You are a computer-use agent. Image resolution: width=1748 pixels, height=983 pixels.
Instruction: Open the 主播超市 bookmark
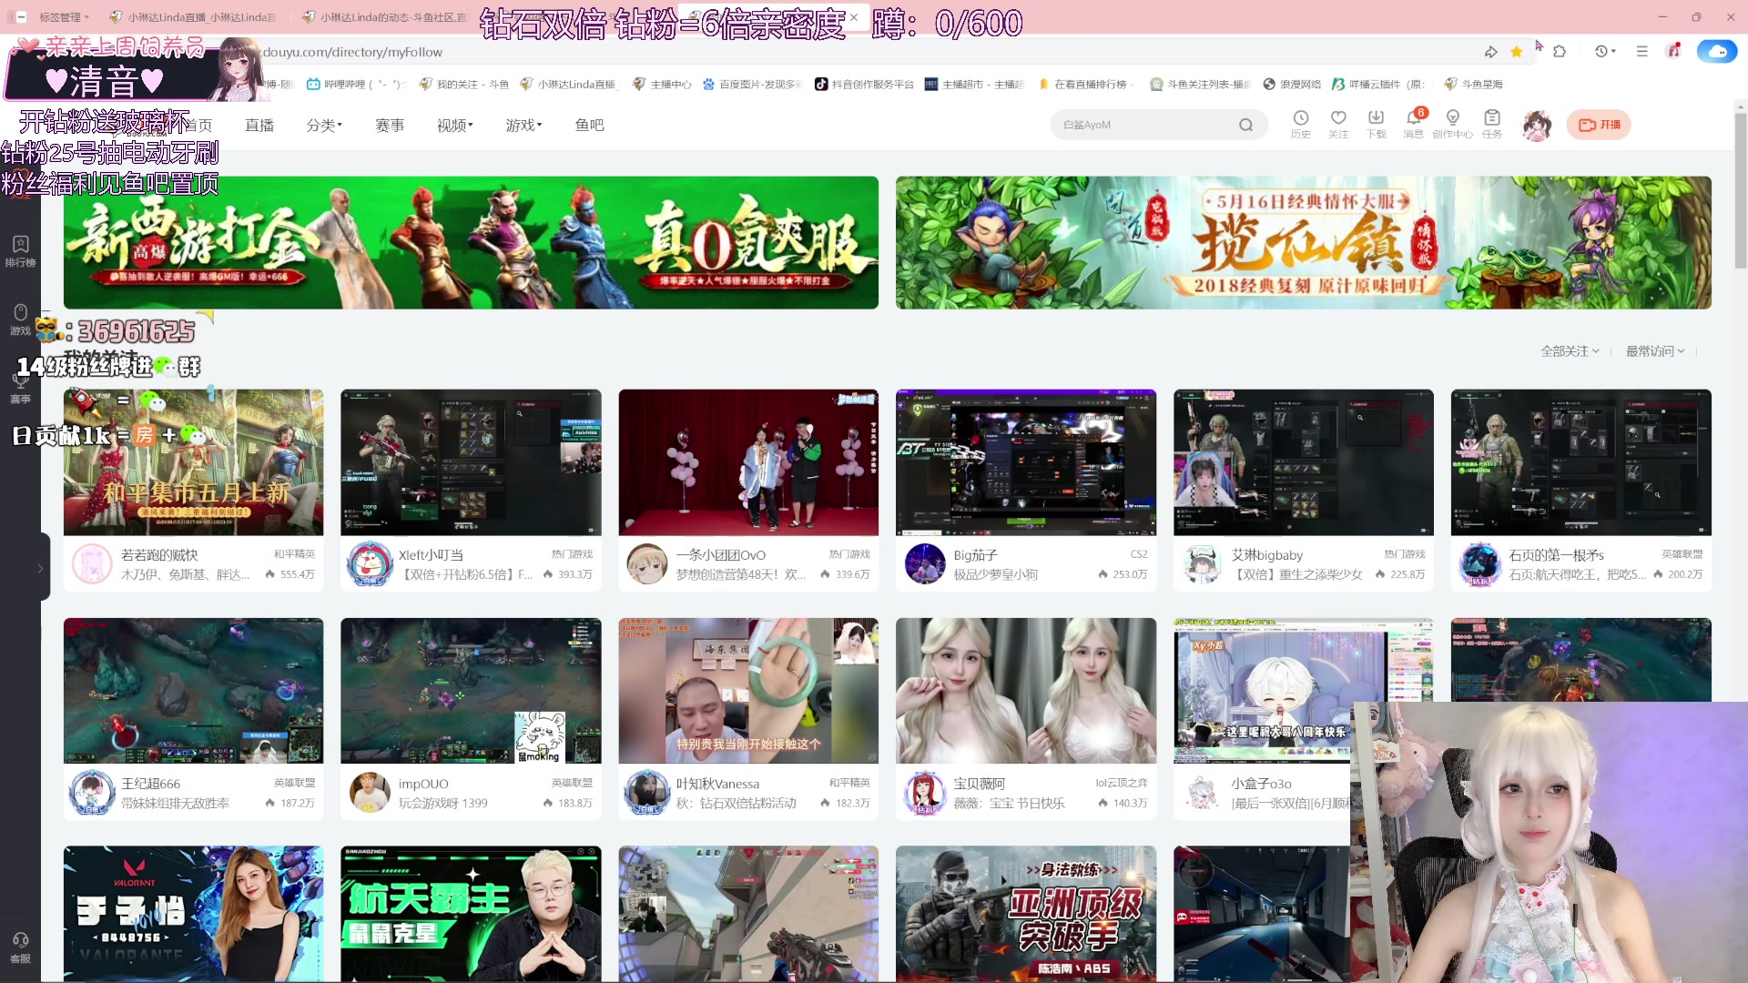coord(974,84)
